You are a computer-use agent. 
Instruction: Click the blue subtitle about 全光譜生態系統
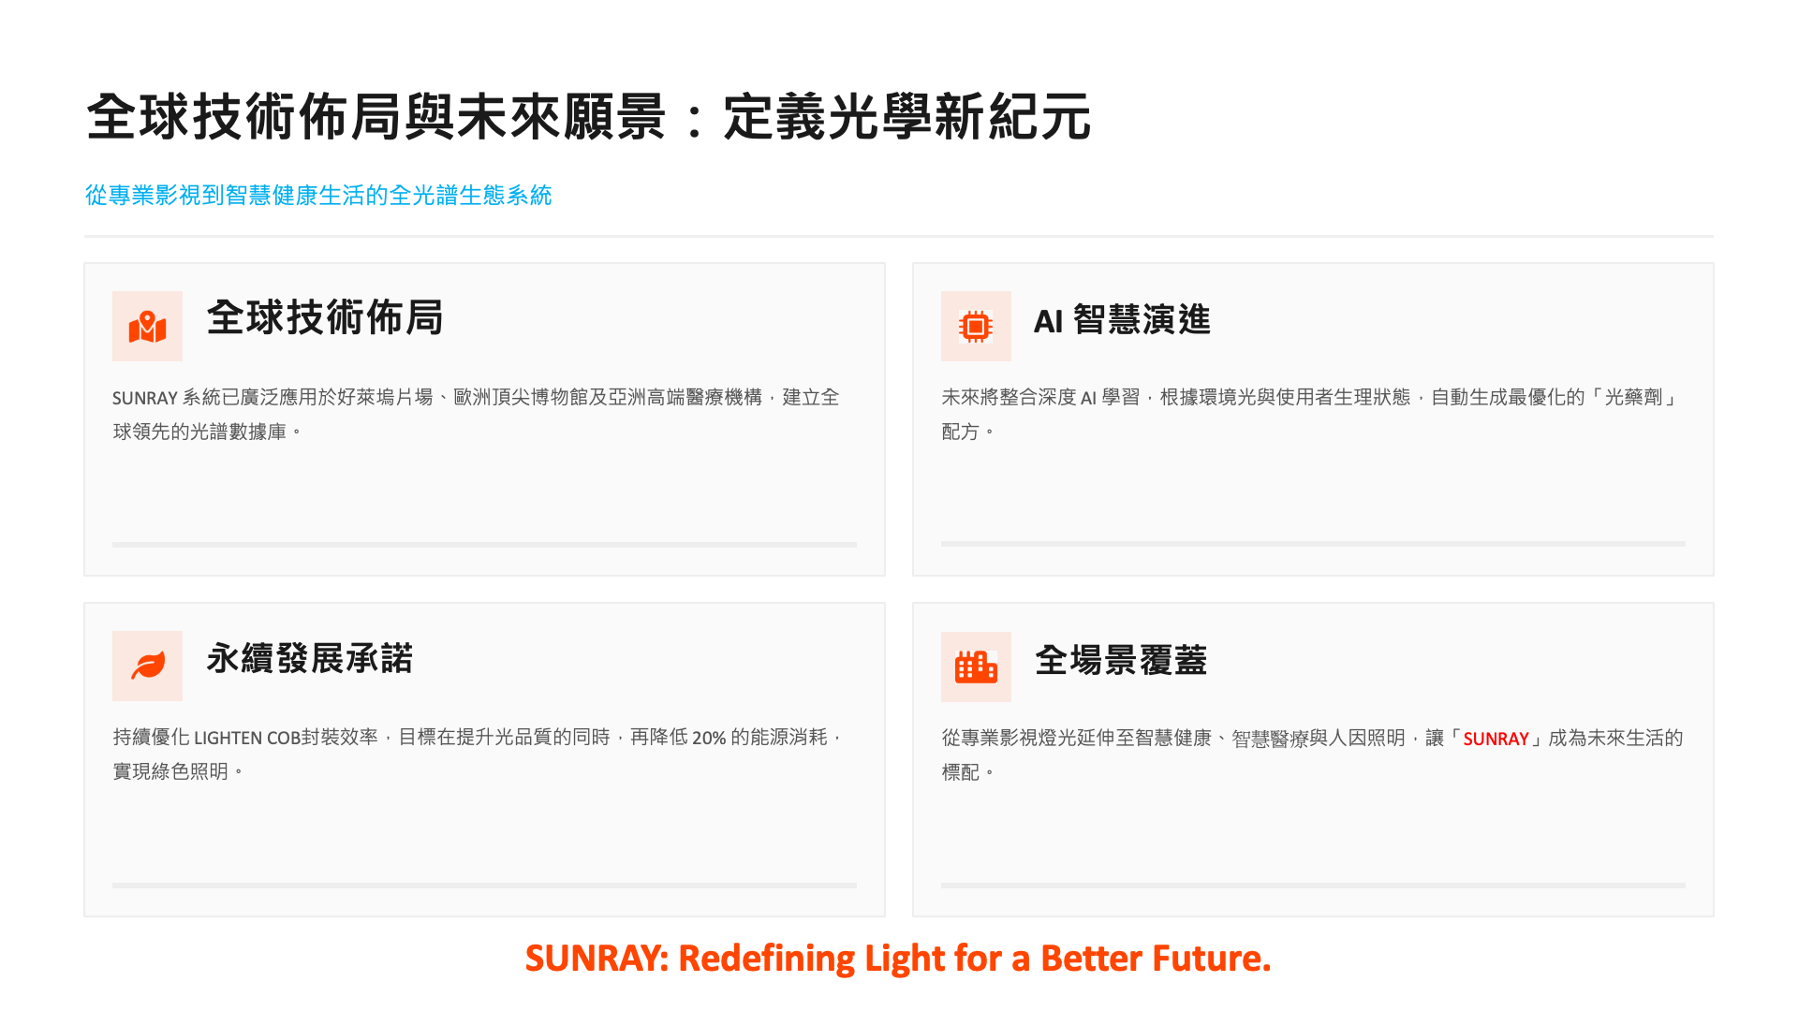(318, 196)
